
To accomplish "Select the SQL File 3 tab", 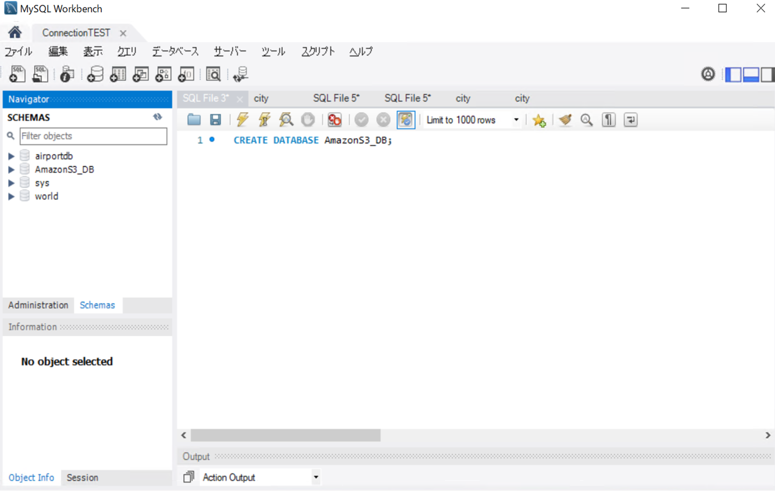I will tap(206, 98).
